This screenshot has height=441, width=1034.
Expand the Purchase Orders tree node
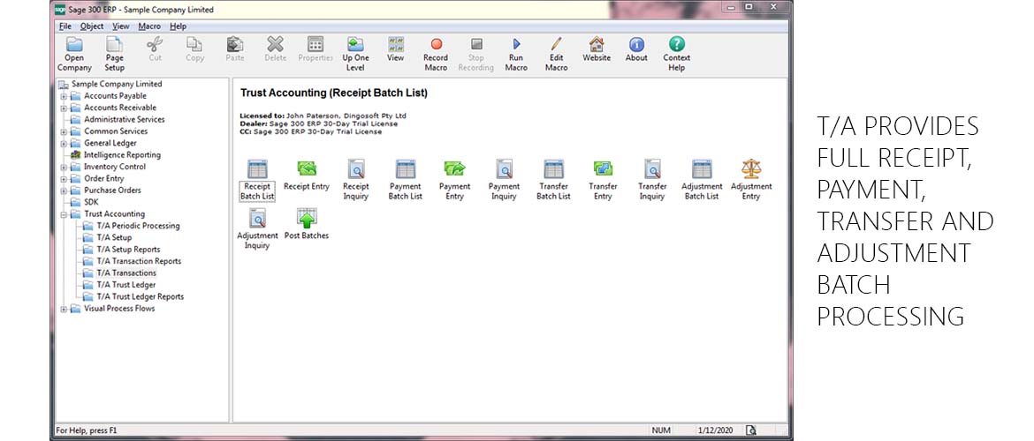click(x=64, y=191)
